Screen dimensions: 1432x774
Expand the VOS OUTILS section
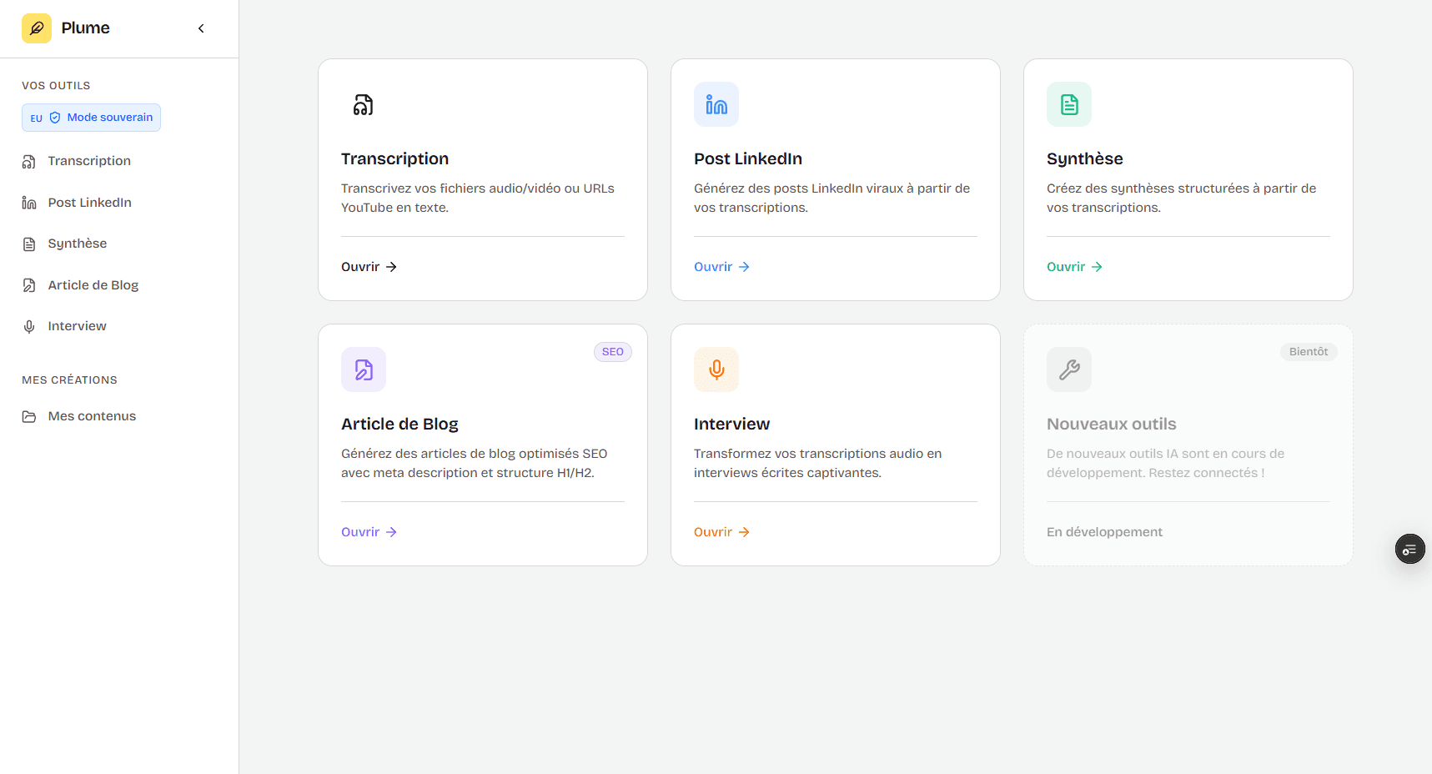point(56,85)
